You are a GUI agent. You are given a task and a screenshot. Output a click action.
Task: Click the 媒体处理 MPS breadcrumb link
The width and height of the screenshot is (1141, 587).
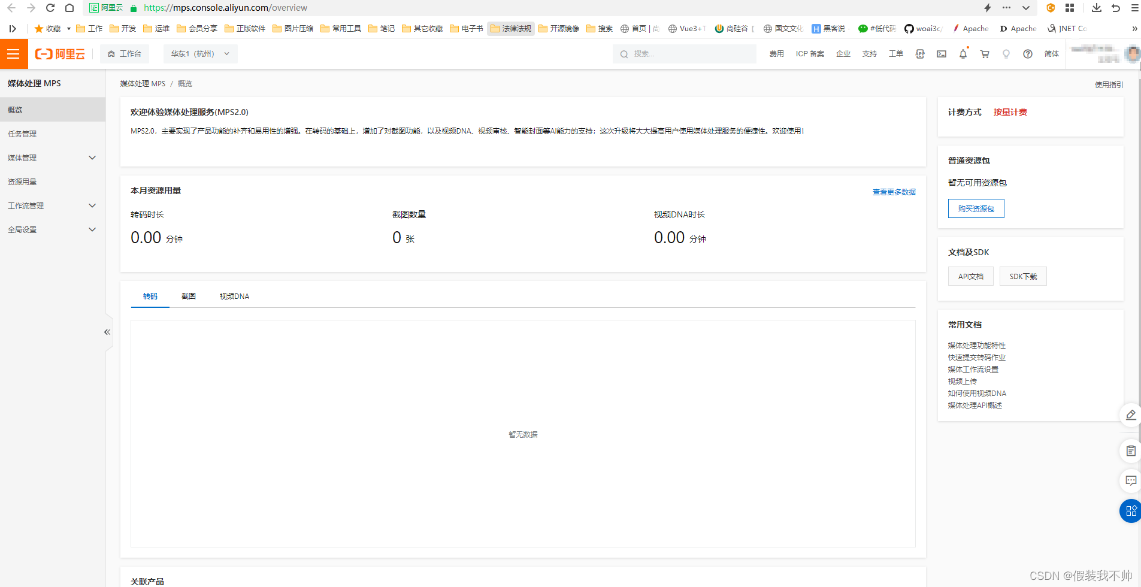click(x=143, y=84)
